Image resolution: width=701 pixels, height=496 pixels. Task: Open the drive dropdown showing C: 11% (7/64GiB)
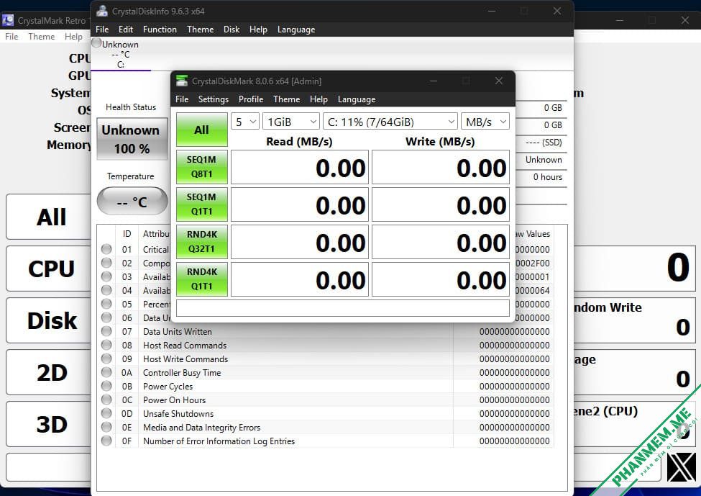[x=390, y=122]
